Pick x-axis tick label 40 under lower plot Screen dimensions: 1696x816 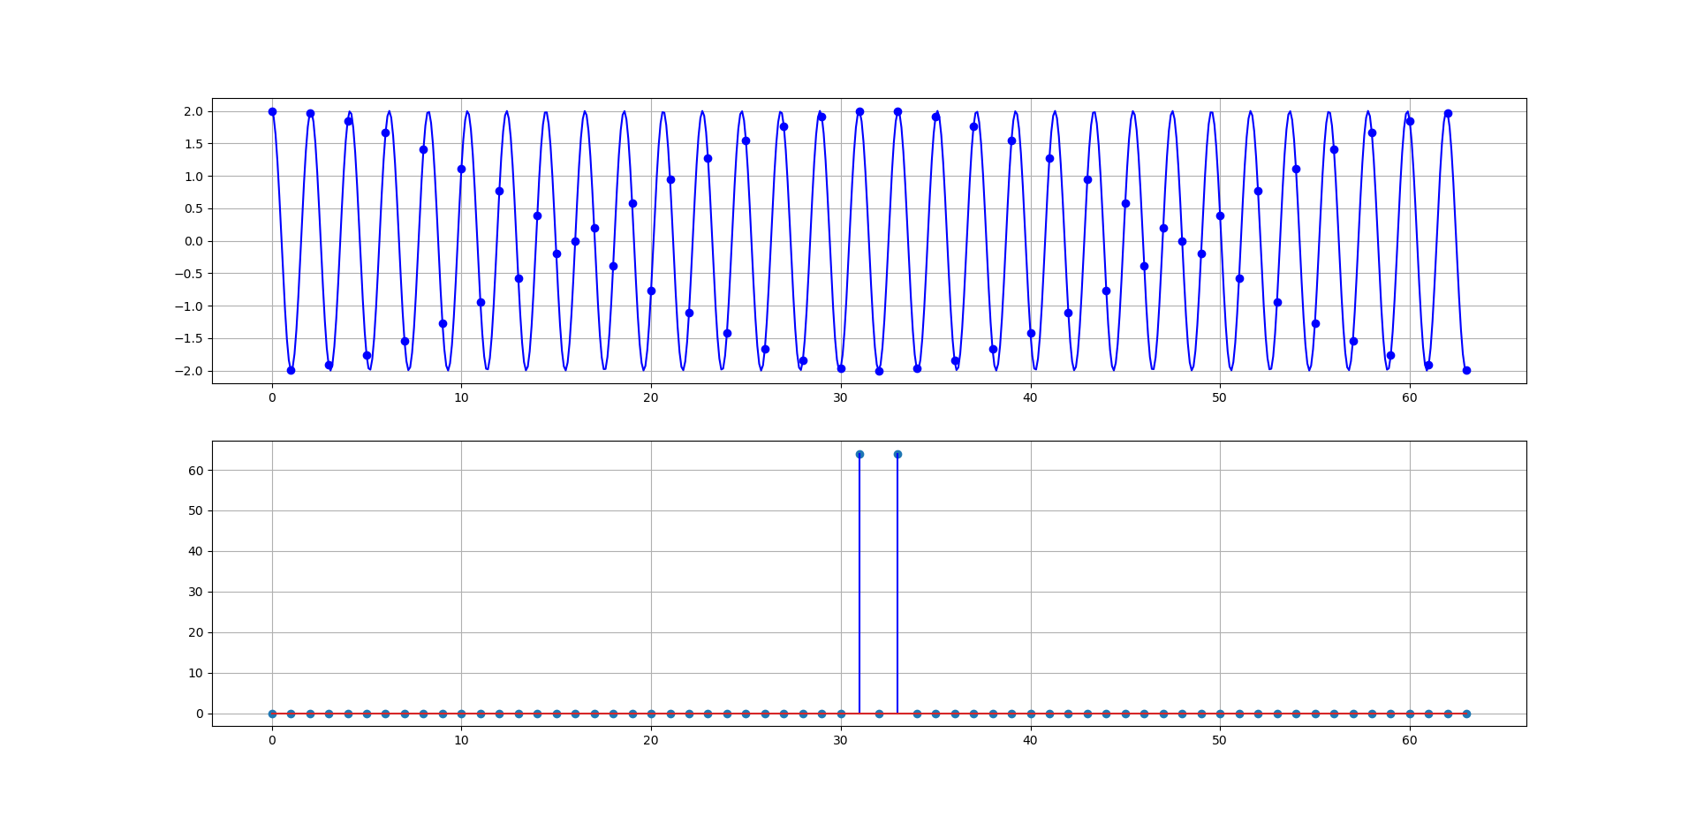1030,740
